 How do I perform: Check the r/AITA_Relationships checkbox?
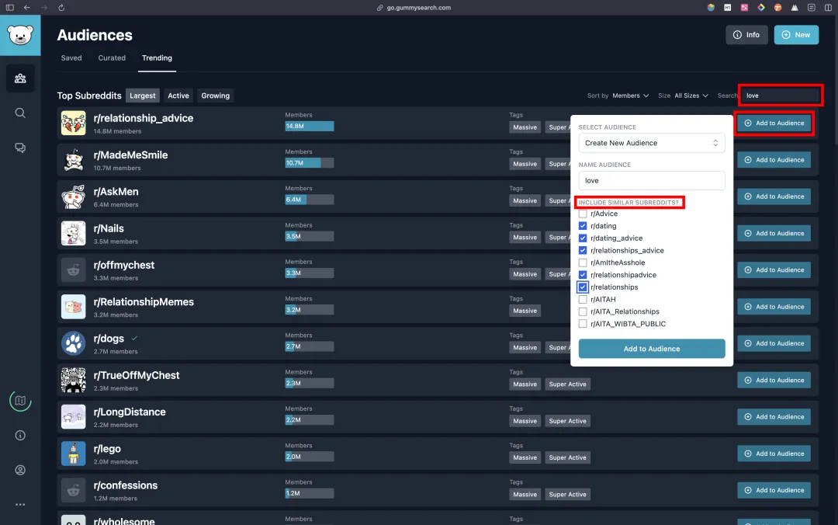[583, 311]
